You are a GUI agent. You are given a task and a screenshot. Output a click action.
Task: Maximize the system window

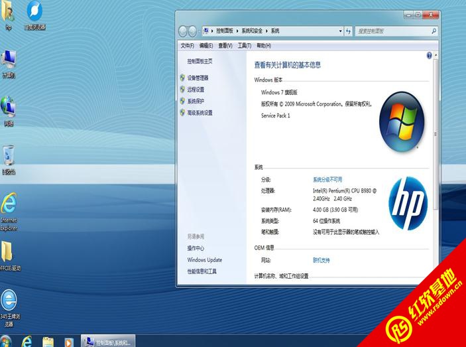pos(418,15)
